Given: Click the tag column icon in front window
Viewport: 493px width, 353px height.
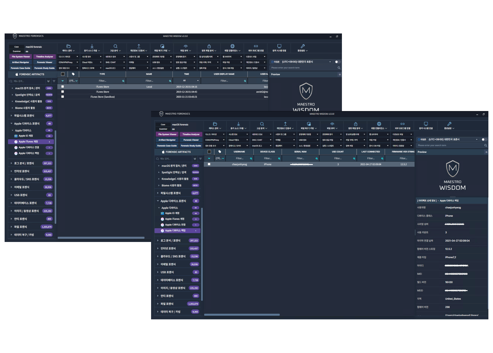Looking at the screenshot, I should coord(220,152).
